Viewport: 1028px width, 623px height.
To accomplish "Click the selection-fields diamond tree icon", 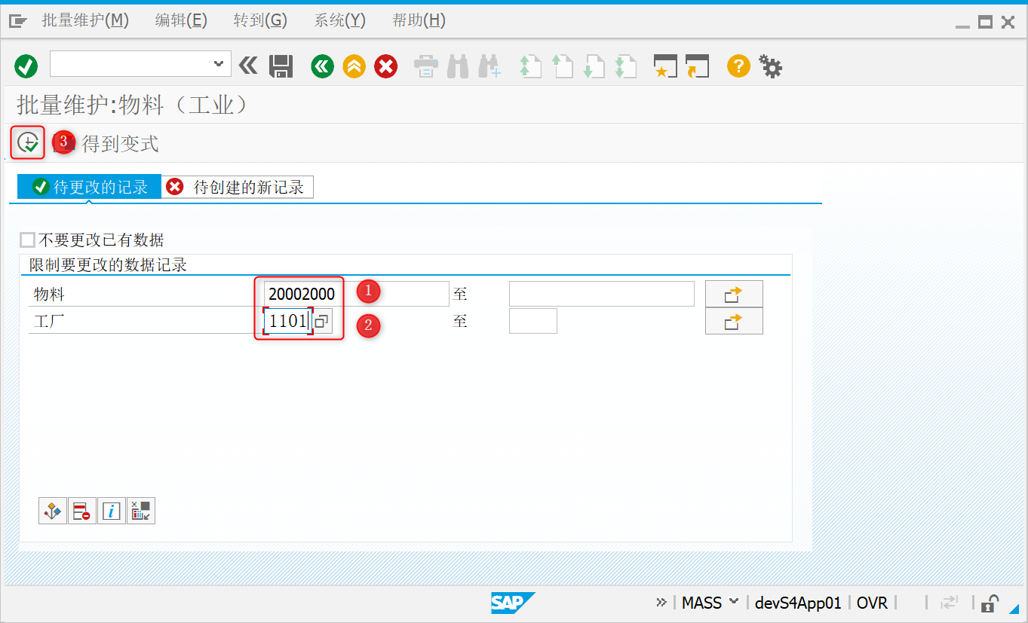I will pyautogui.click(x=52, y=510).
